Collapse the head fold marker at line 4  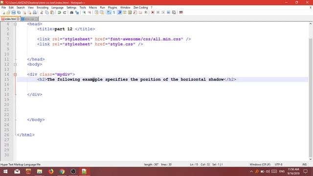(x=15, y=24)
